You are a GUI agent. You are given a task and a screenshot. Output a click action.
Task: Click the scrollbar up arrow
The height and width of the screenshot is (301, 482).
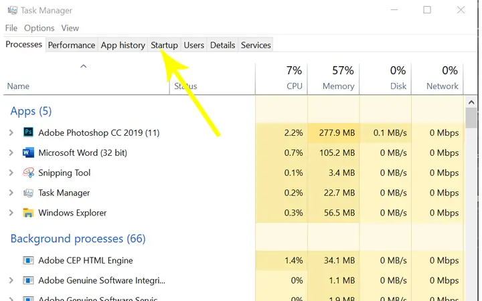(x=471, y=102)
